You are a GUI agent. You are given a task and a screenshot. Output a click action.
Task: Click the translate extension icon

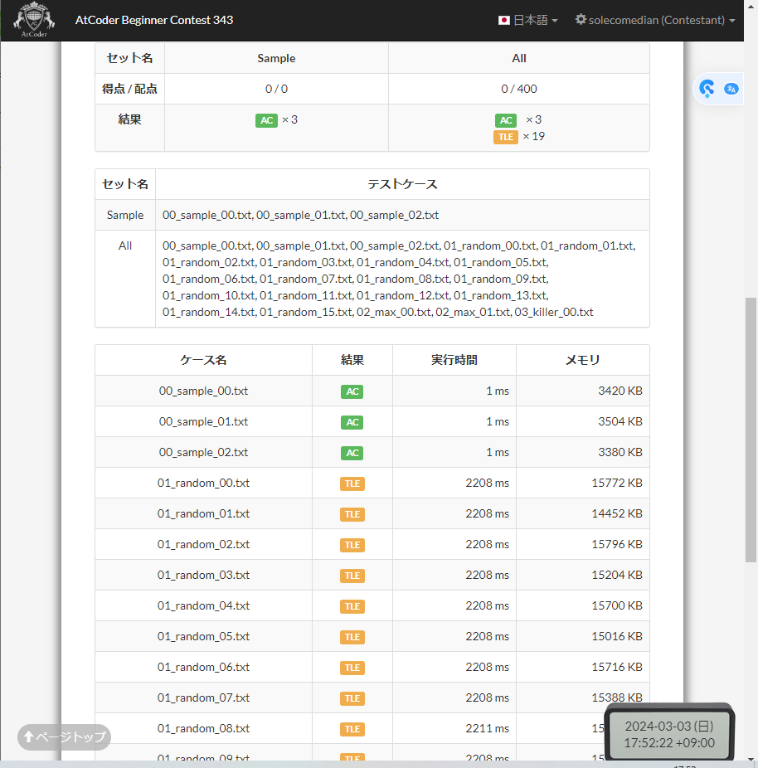click(731, 89)
